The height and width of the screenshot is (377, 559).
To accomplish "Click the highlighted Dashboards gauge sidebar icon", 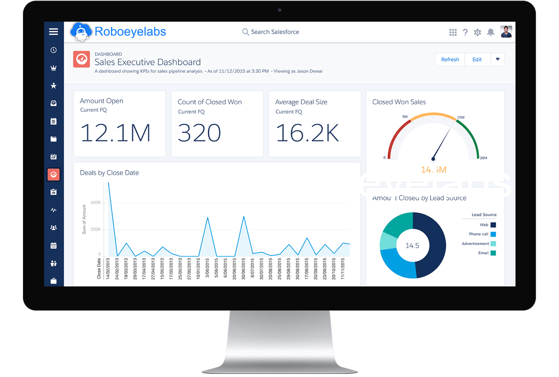I will tap(54, 174).
